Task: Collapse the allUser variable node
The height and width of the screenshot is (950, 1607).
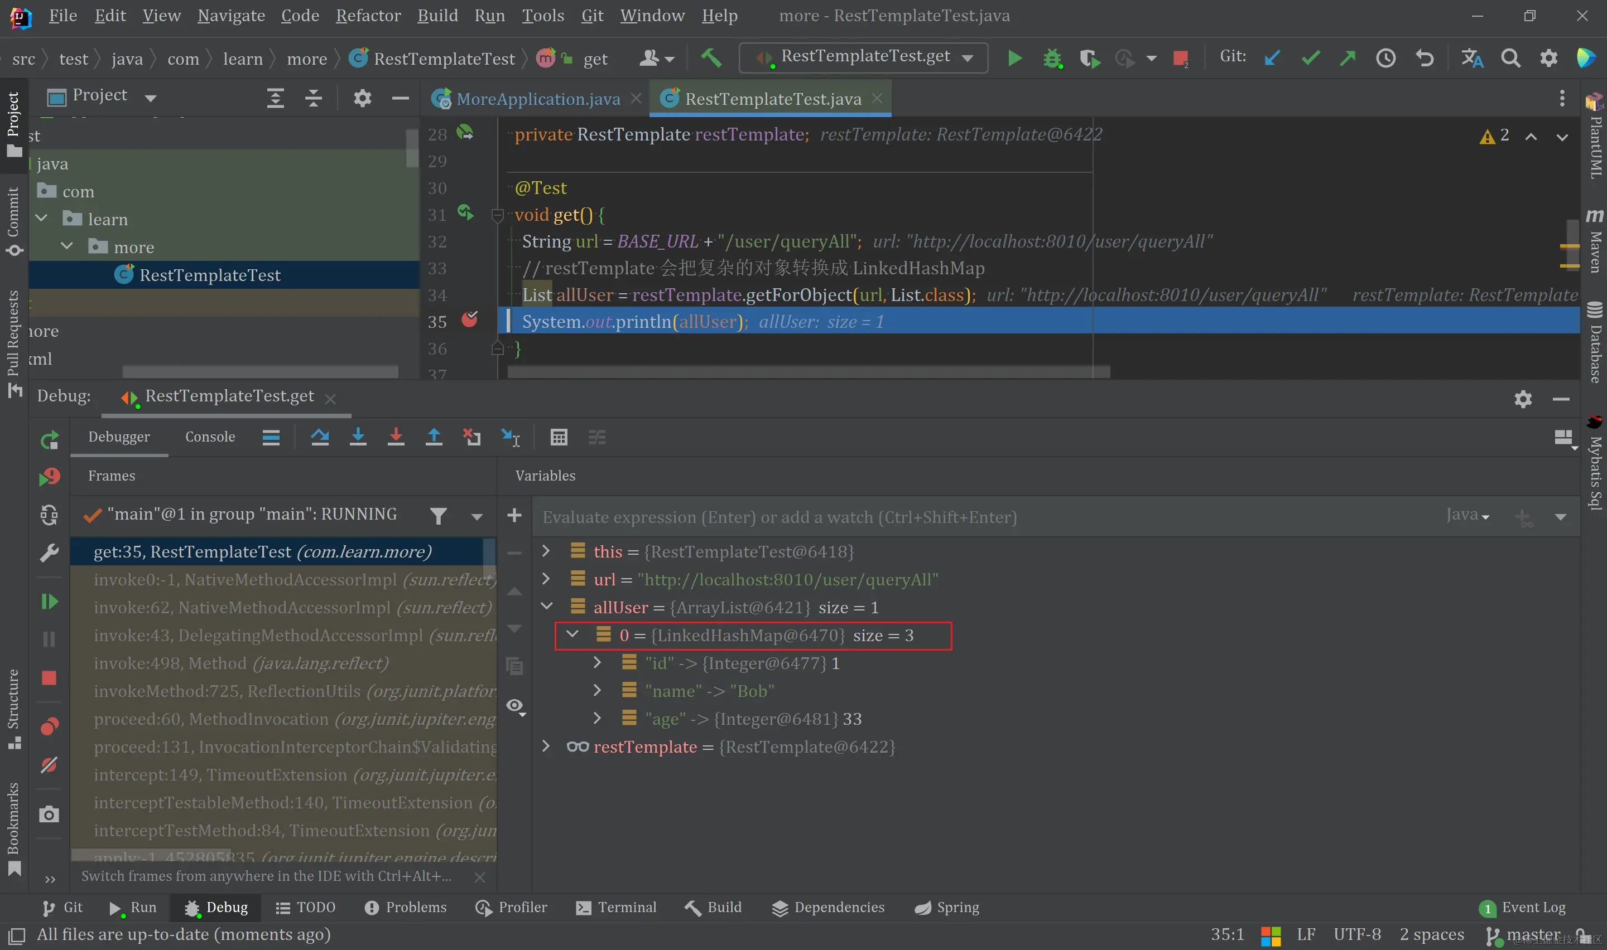Action: pyautogui.click(x=546, y=606)
